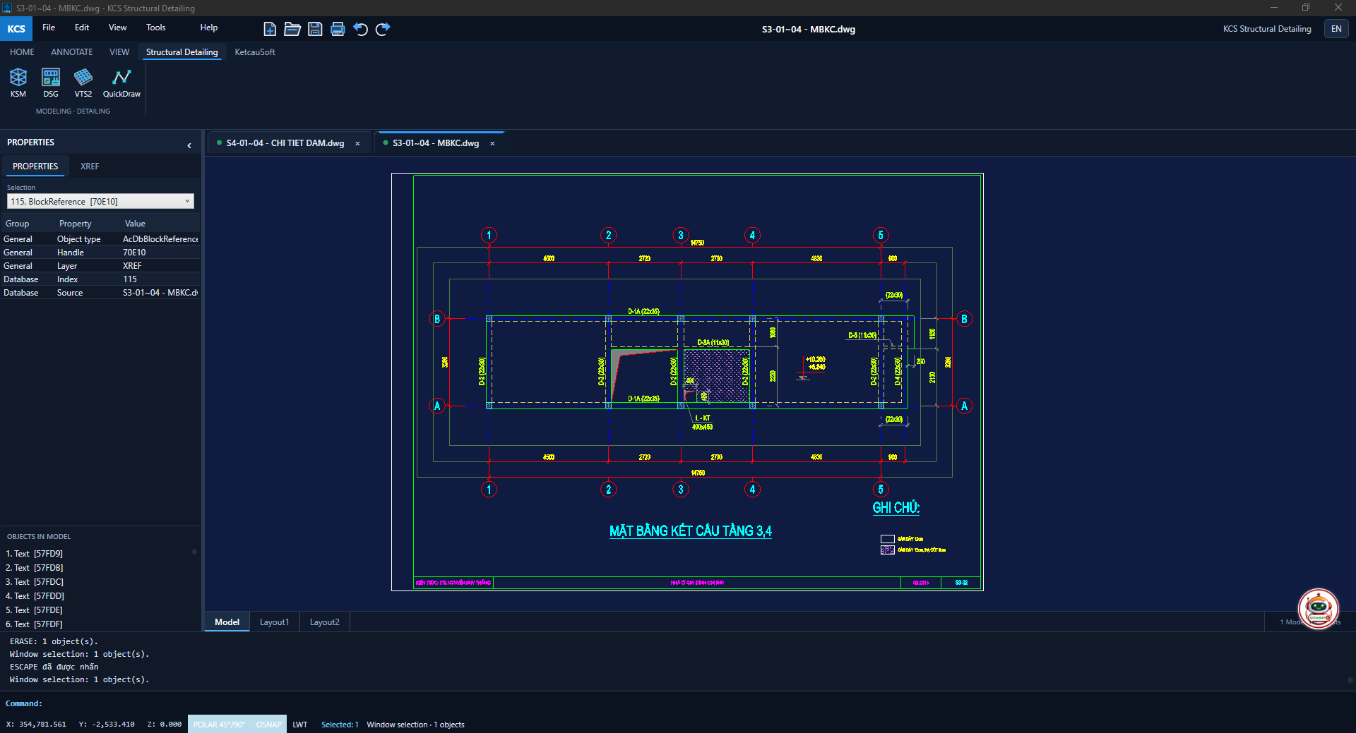This screenshot has width=1356, height=733.
Task: Switch language with EN button
Action: point(1336,29)
